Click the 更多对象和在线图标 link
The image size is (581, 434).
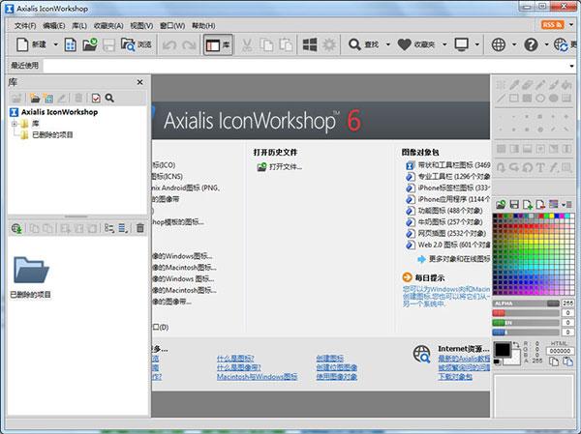[x=459, y=259]
